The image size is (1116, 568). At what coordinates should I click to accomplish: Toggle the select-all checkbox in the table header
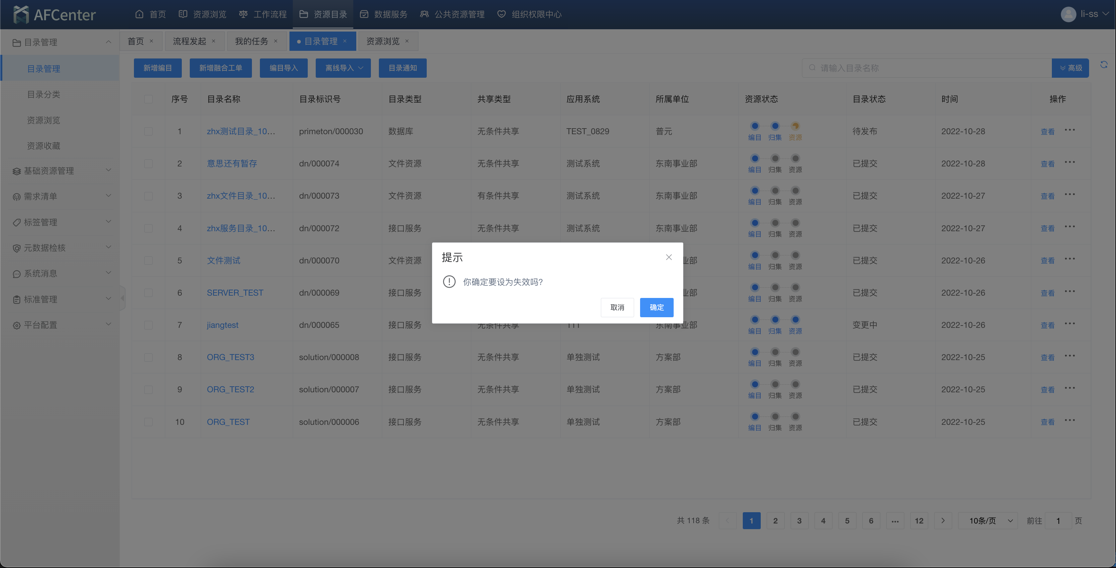coord(148,99)
